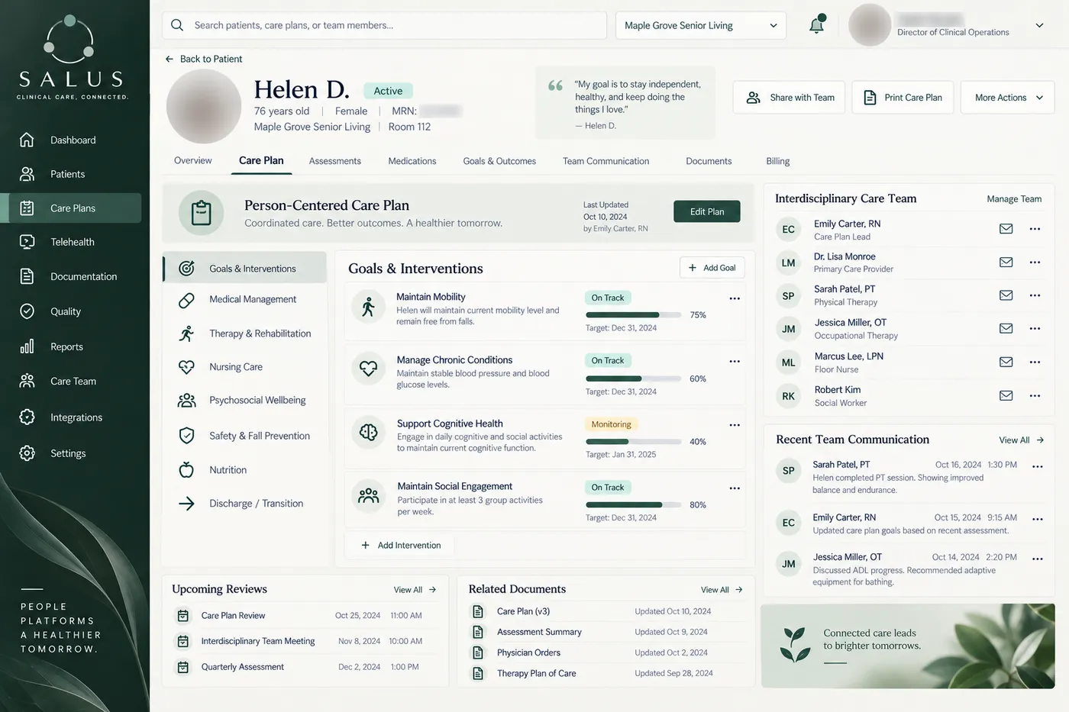Select Medical Management care plan section

245,300
